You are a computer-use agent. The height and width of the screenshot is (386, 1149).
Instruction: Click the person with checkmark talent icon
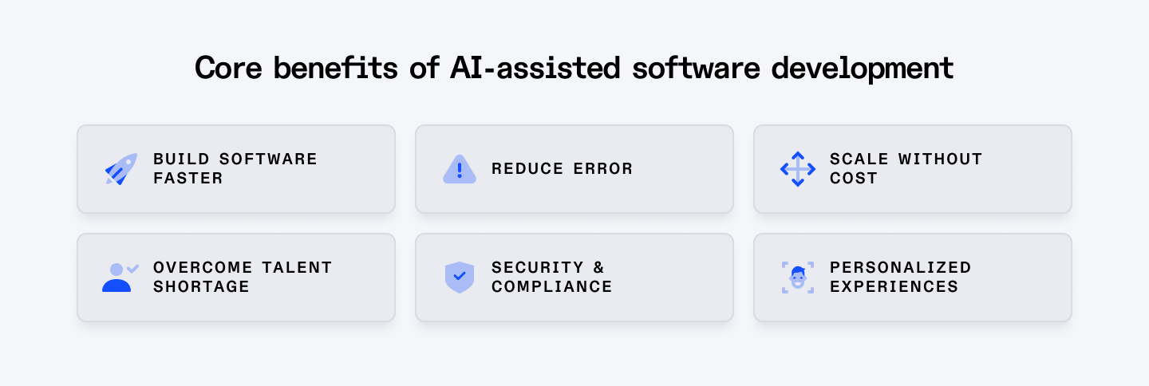120,278
